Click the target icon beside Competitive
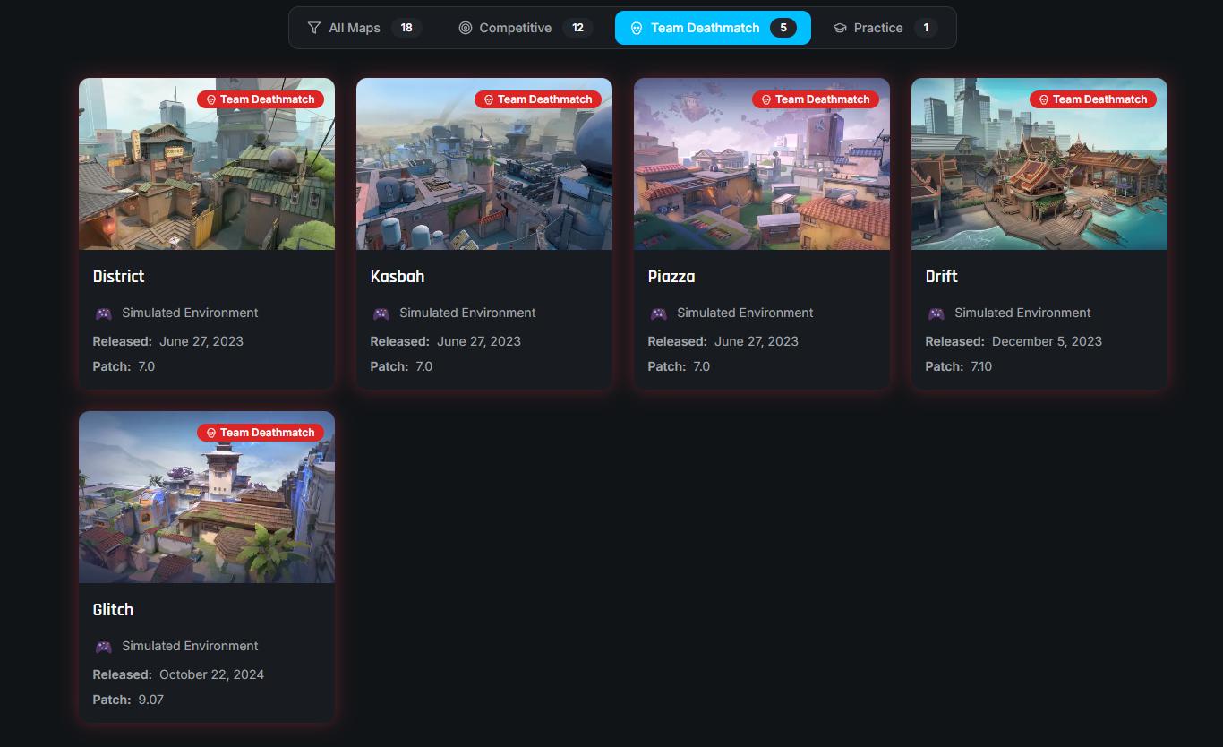This screenshot has height=747, width=1223. [x=465, y=28]
